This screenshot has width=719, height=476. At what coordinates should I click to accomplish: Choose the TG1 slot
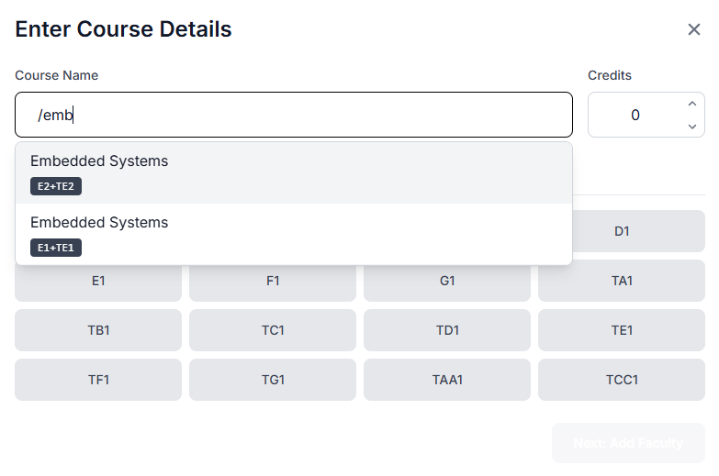pos(273,380)
